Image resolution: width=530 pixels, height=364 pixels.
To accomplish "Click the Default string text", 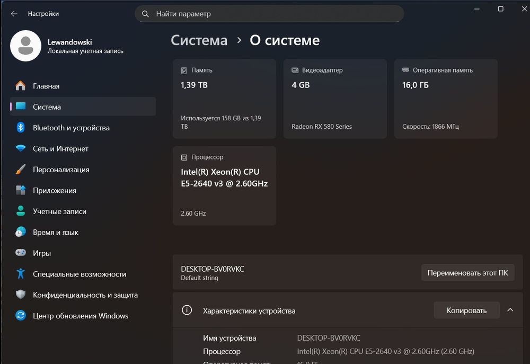I will coord(199,278).
